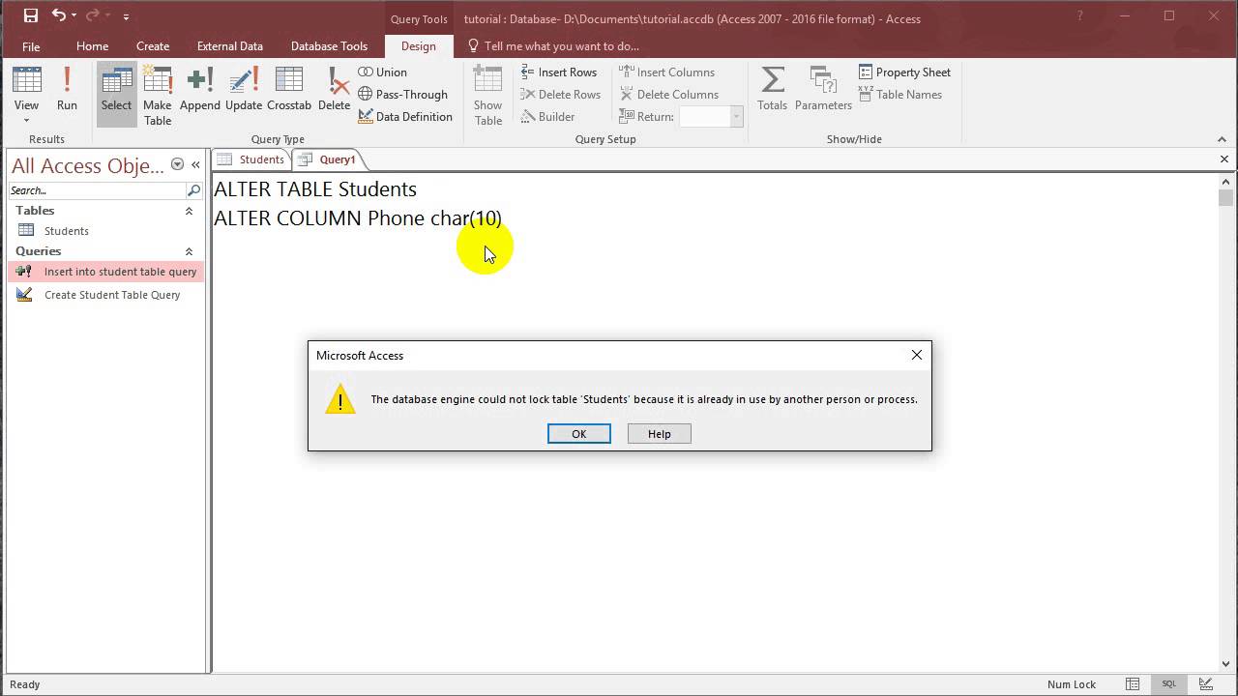This screenshot has height=696, width=1238.
Task: Switch to SQL view in status bar
Action: click(x=1169, y=683)
